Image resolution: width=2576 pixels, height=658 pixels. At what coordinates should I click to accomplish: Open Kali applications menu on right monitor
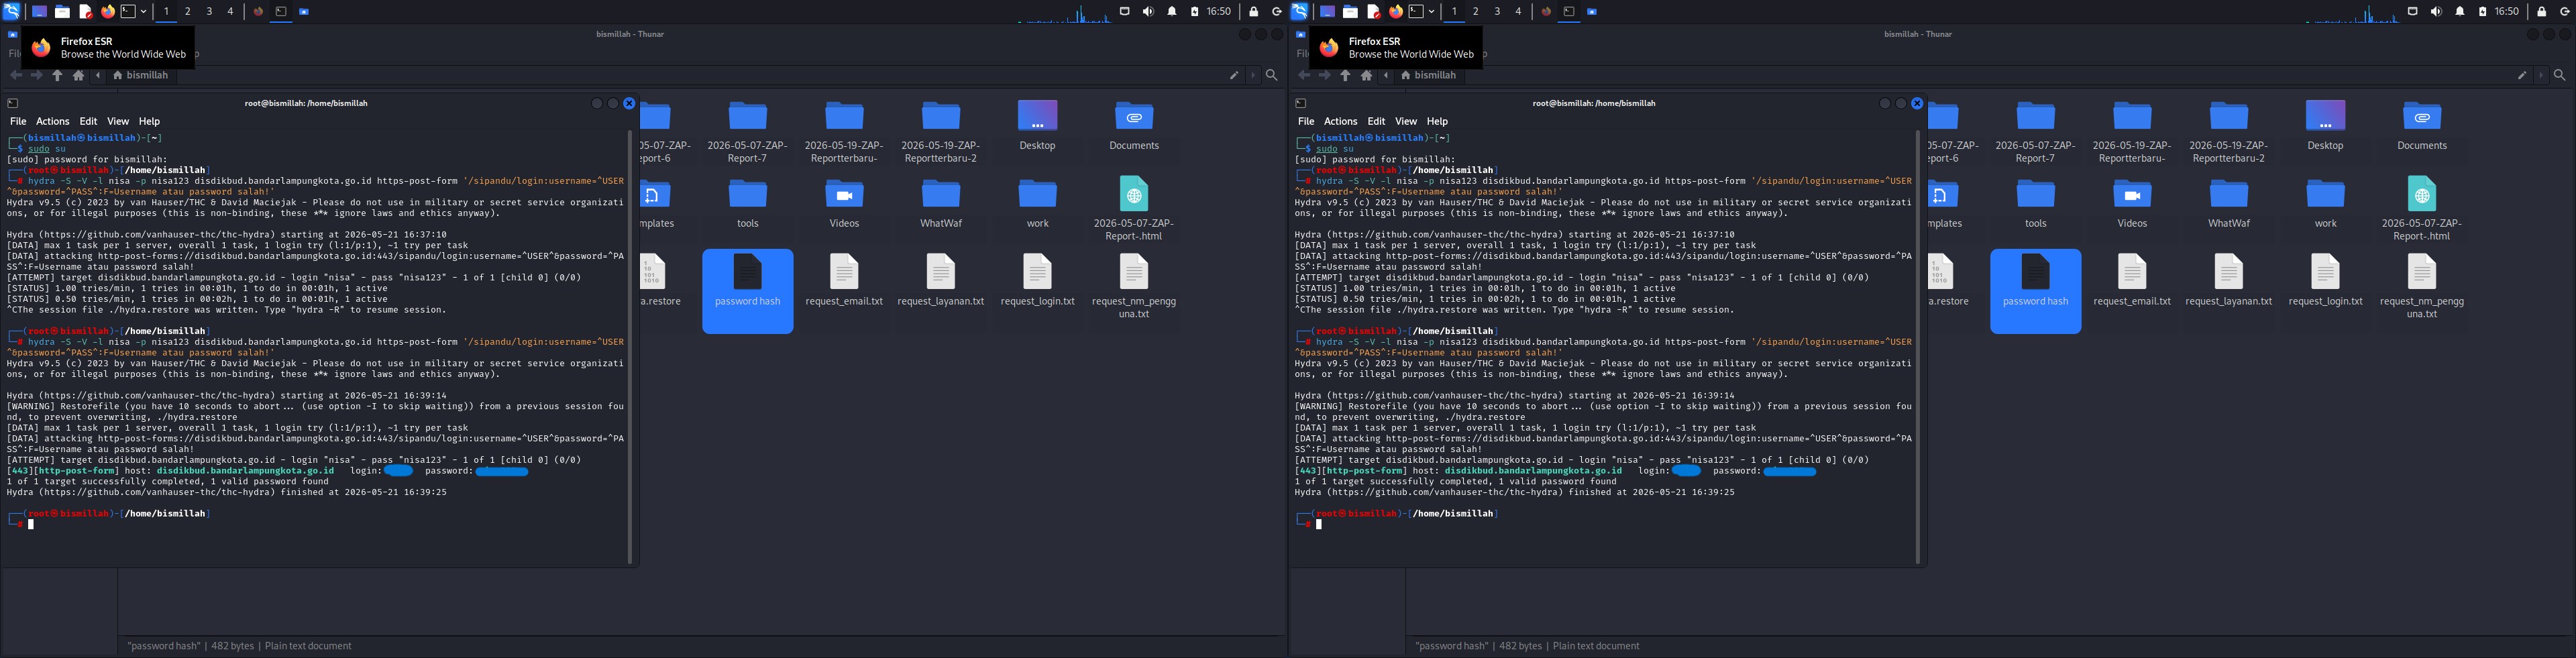pyautogui.click(x=1299, y=11)
